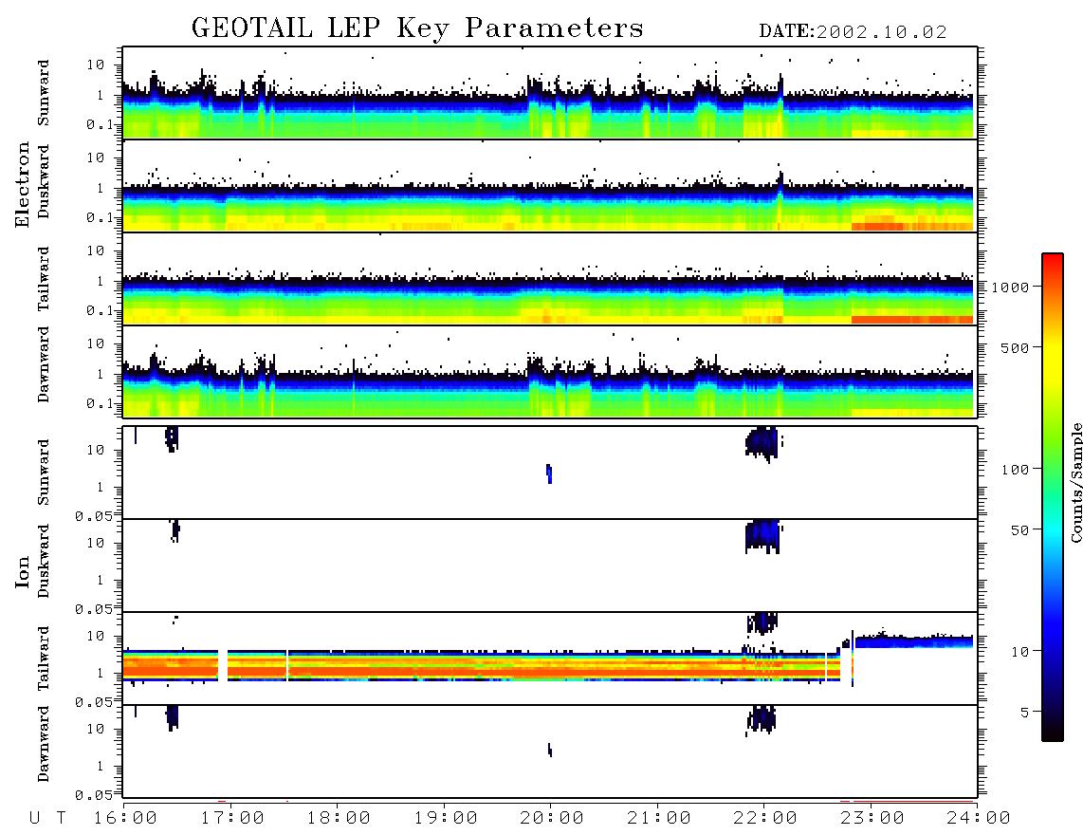
Task: Select the Ion Dawnward axis label
Action: [44, 744]
